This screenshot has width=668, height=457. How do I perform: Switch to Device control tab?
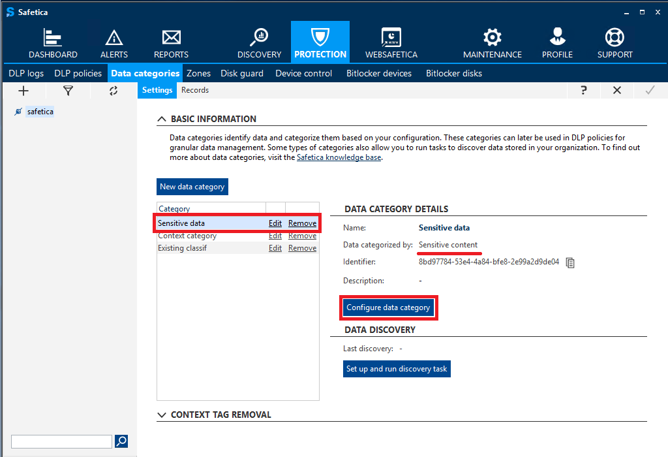point(304,73)
